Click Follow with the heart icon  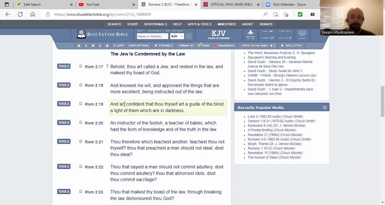click(x=285, y=38)
